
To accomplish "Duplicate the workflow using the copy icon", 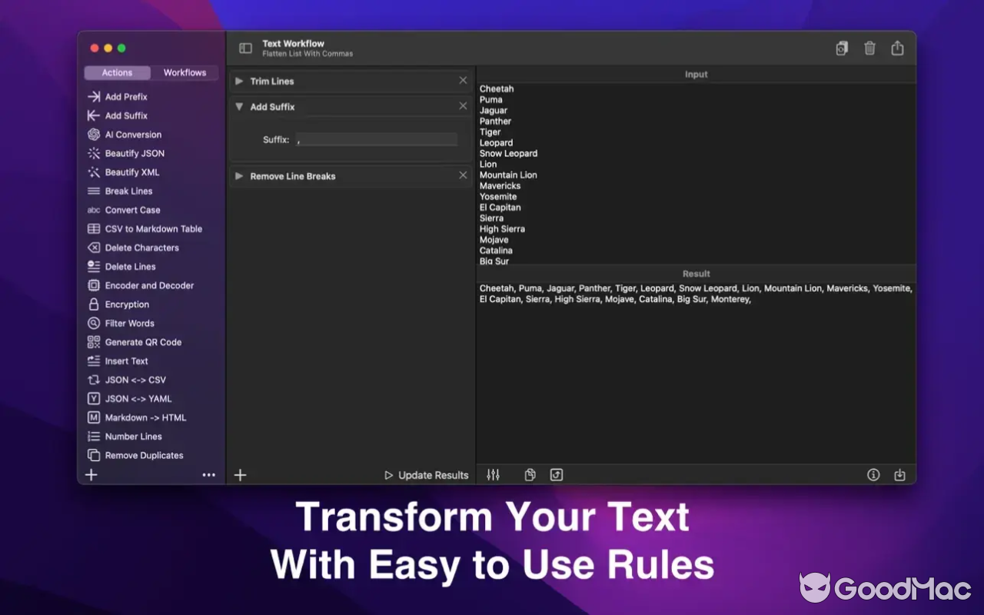I will pyautogui.click(x=841, y=48).
